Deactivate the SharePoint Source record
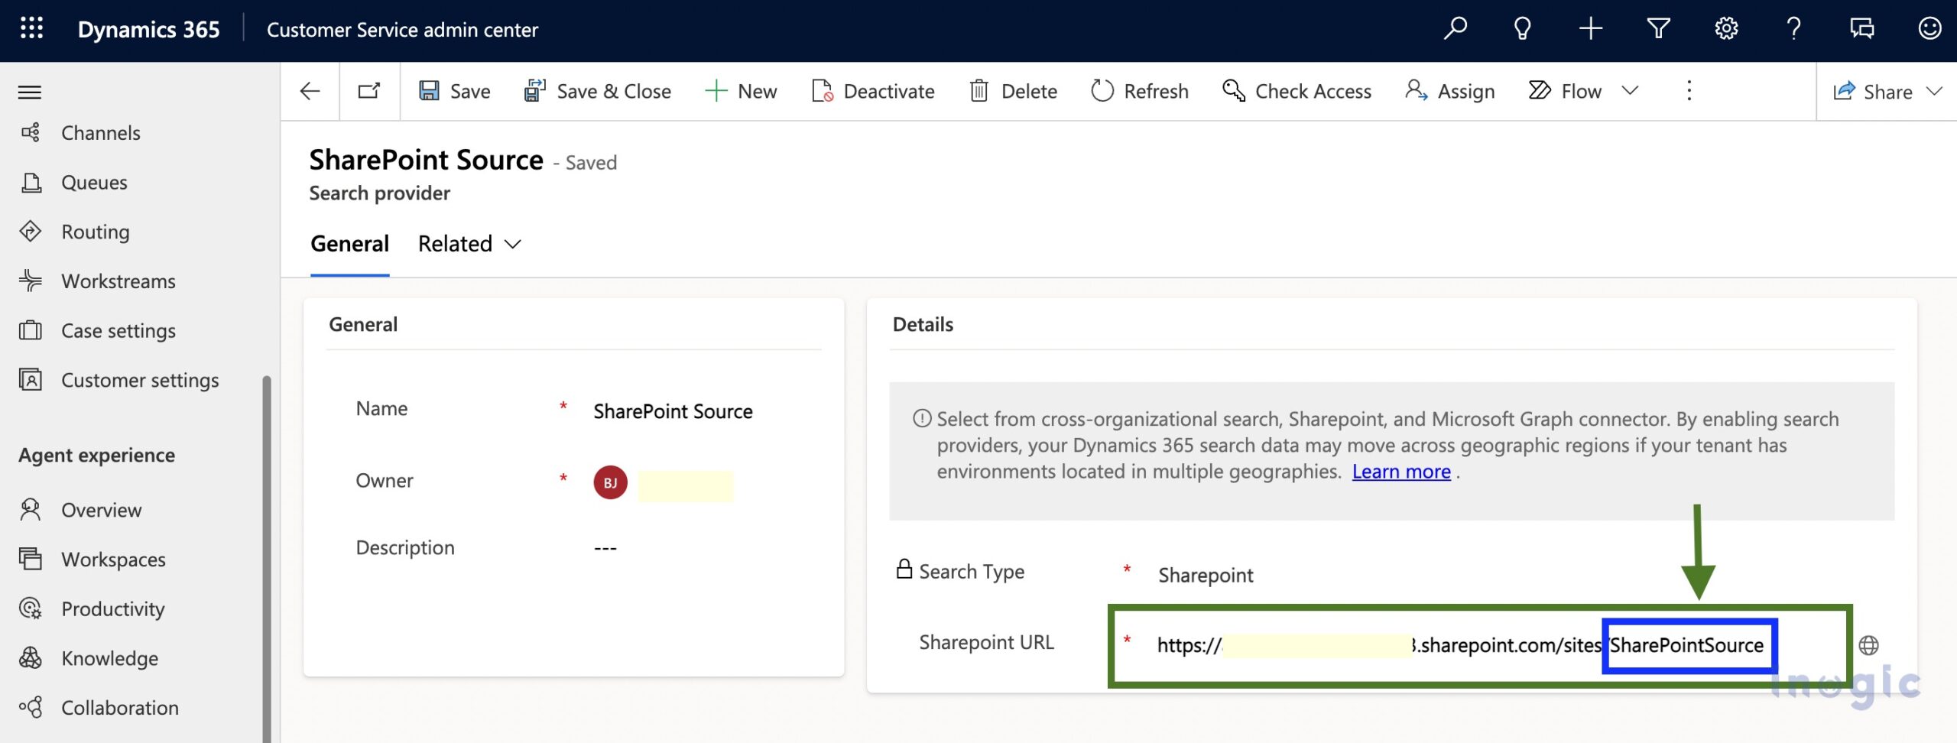 point(872,91)
